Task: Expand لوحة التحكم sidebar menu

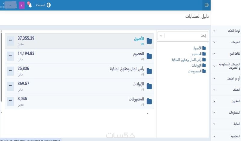Action: coord(226,31)
